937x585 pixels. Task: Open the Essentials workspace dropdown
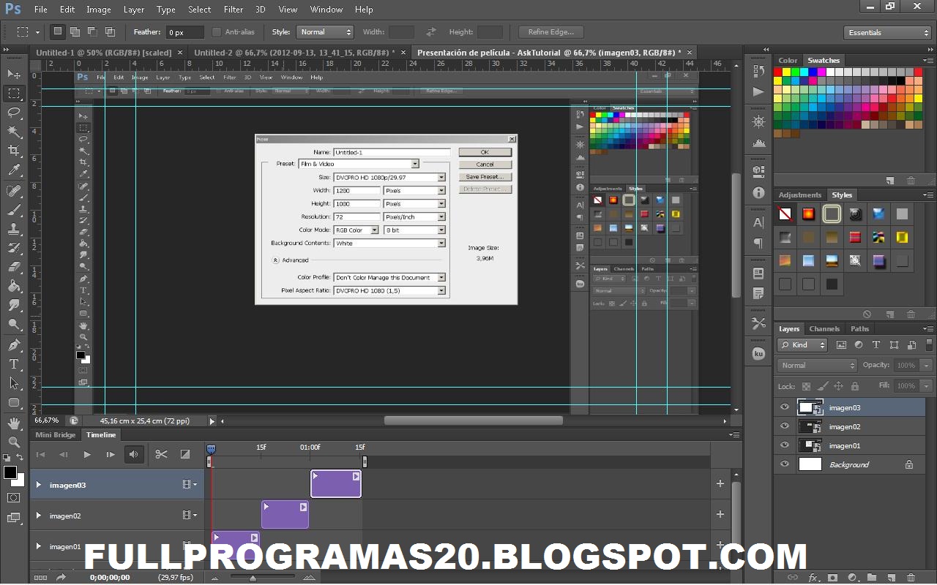886,32
